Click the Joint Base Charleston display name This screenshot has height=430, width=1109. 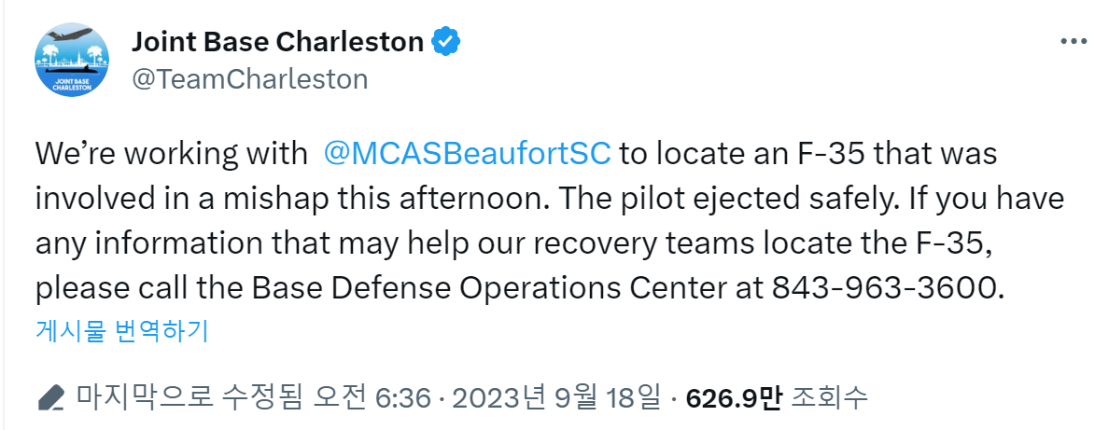tap(278, 42)
